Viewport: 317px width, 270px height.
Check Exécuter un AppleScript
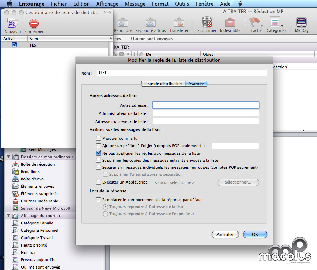coord(98,182)
